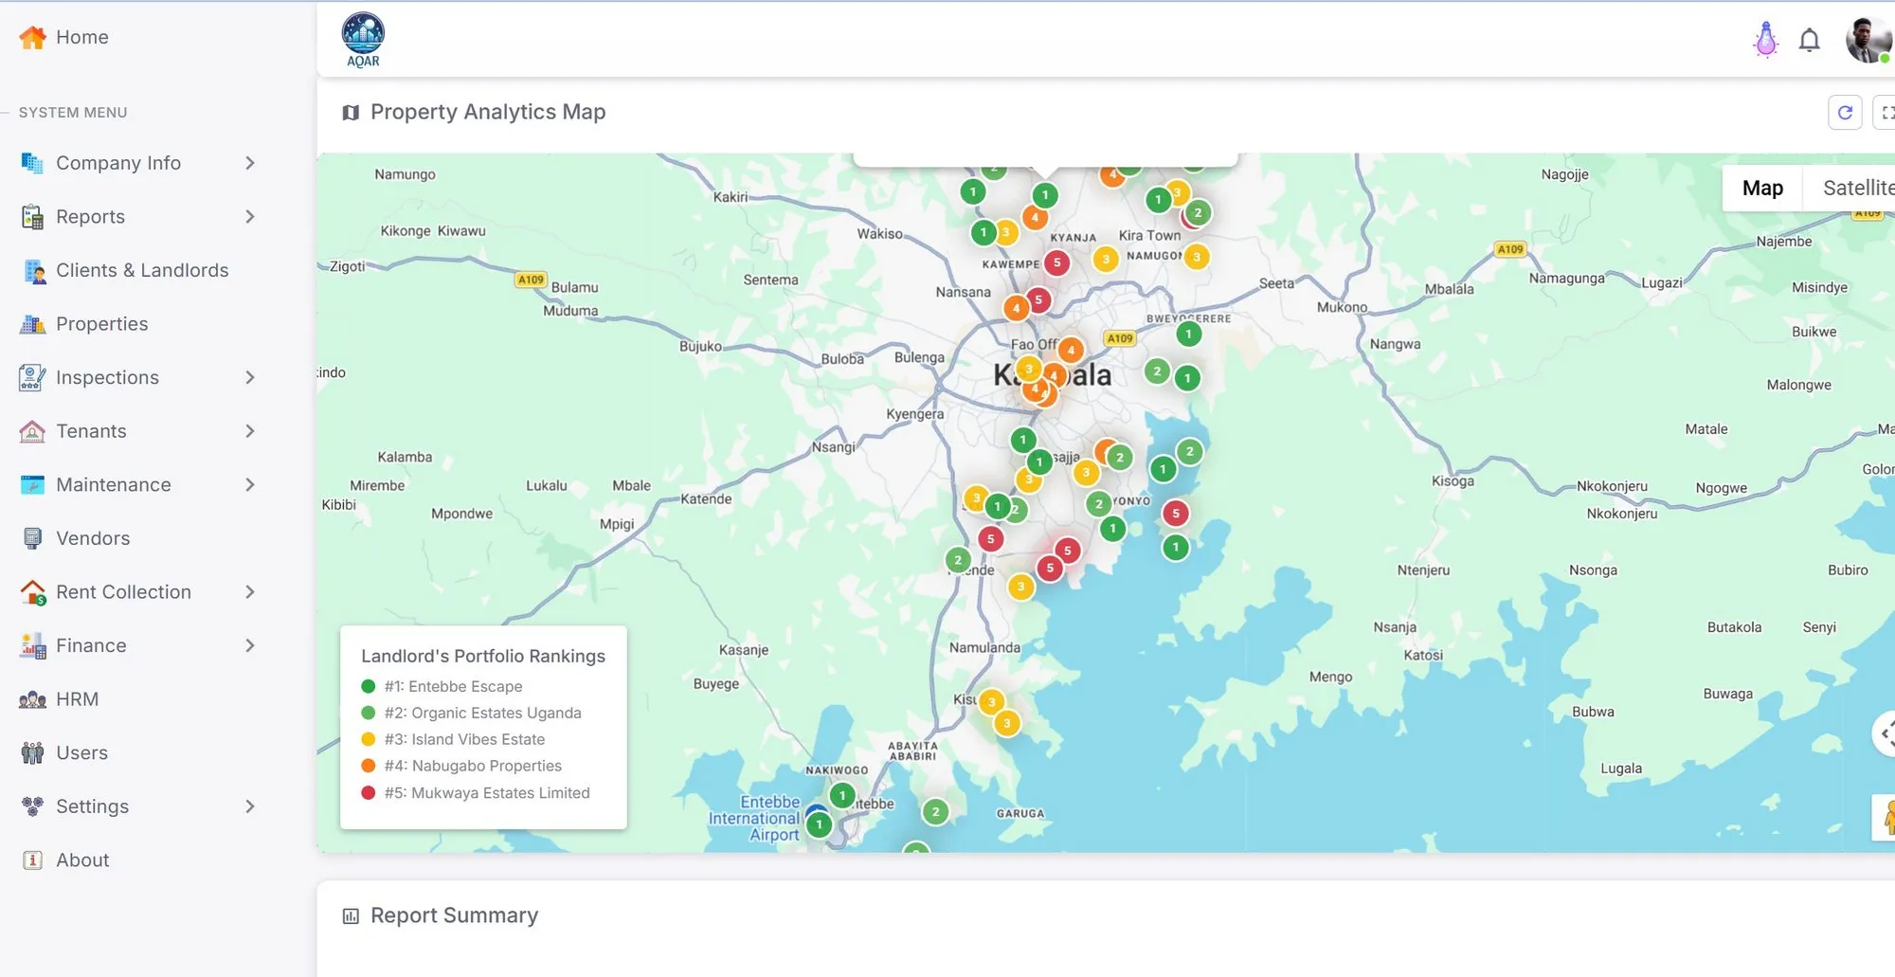This screenshot has height=977, width=1895.
Task: Click the Clients & Landlords icon
Action: [x=34, y=271]
